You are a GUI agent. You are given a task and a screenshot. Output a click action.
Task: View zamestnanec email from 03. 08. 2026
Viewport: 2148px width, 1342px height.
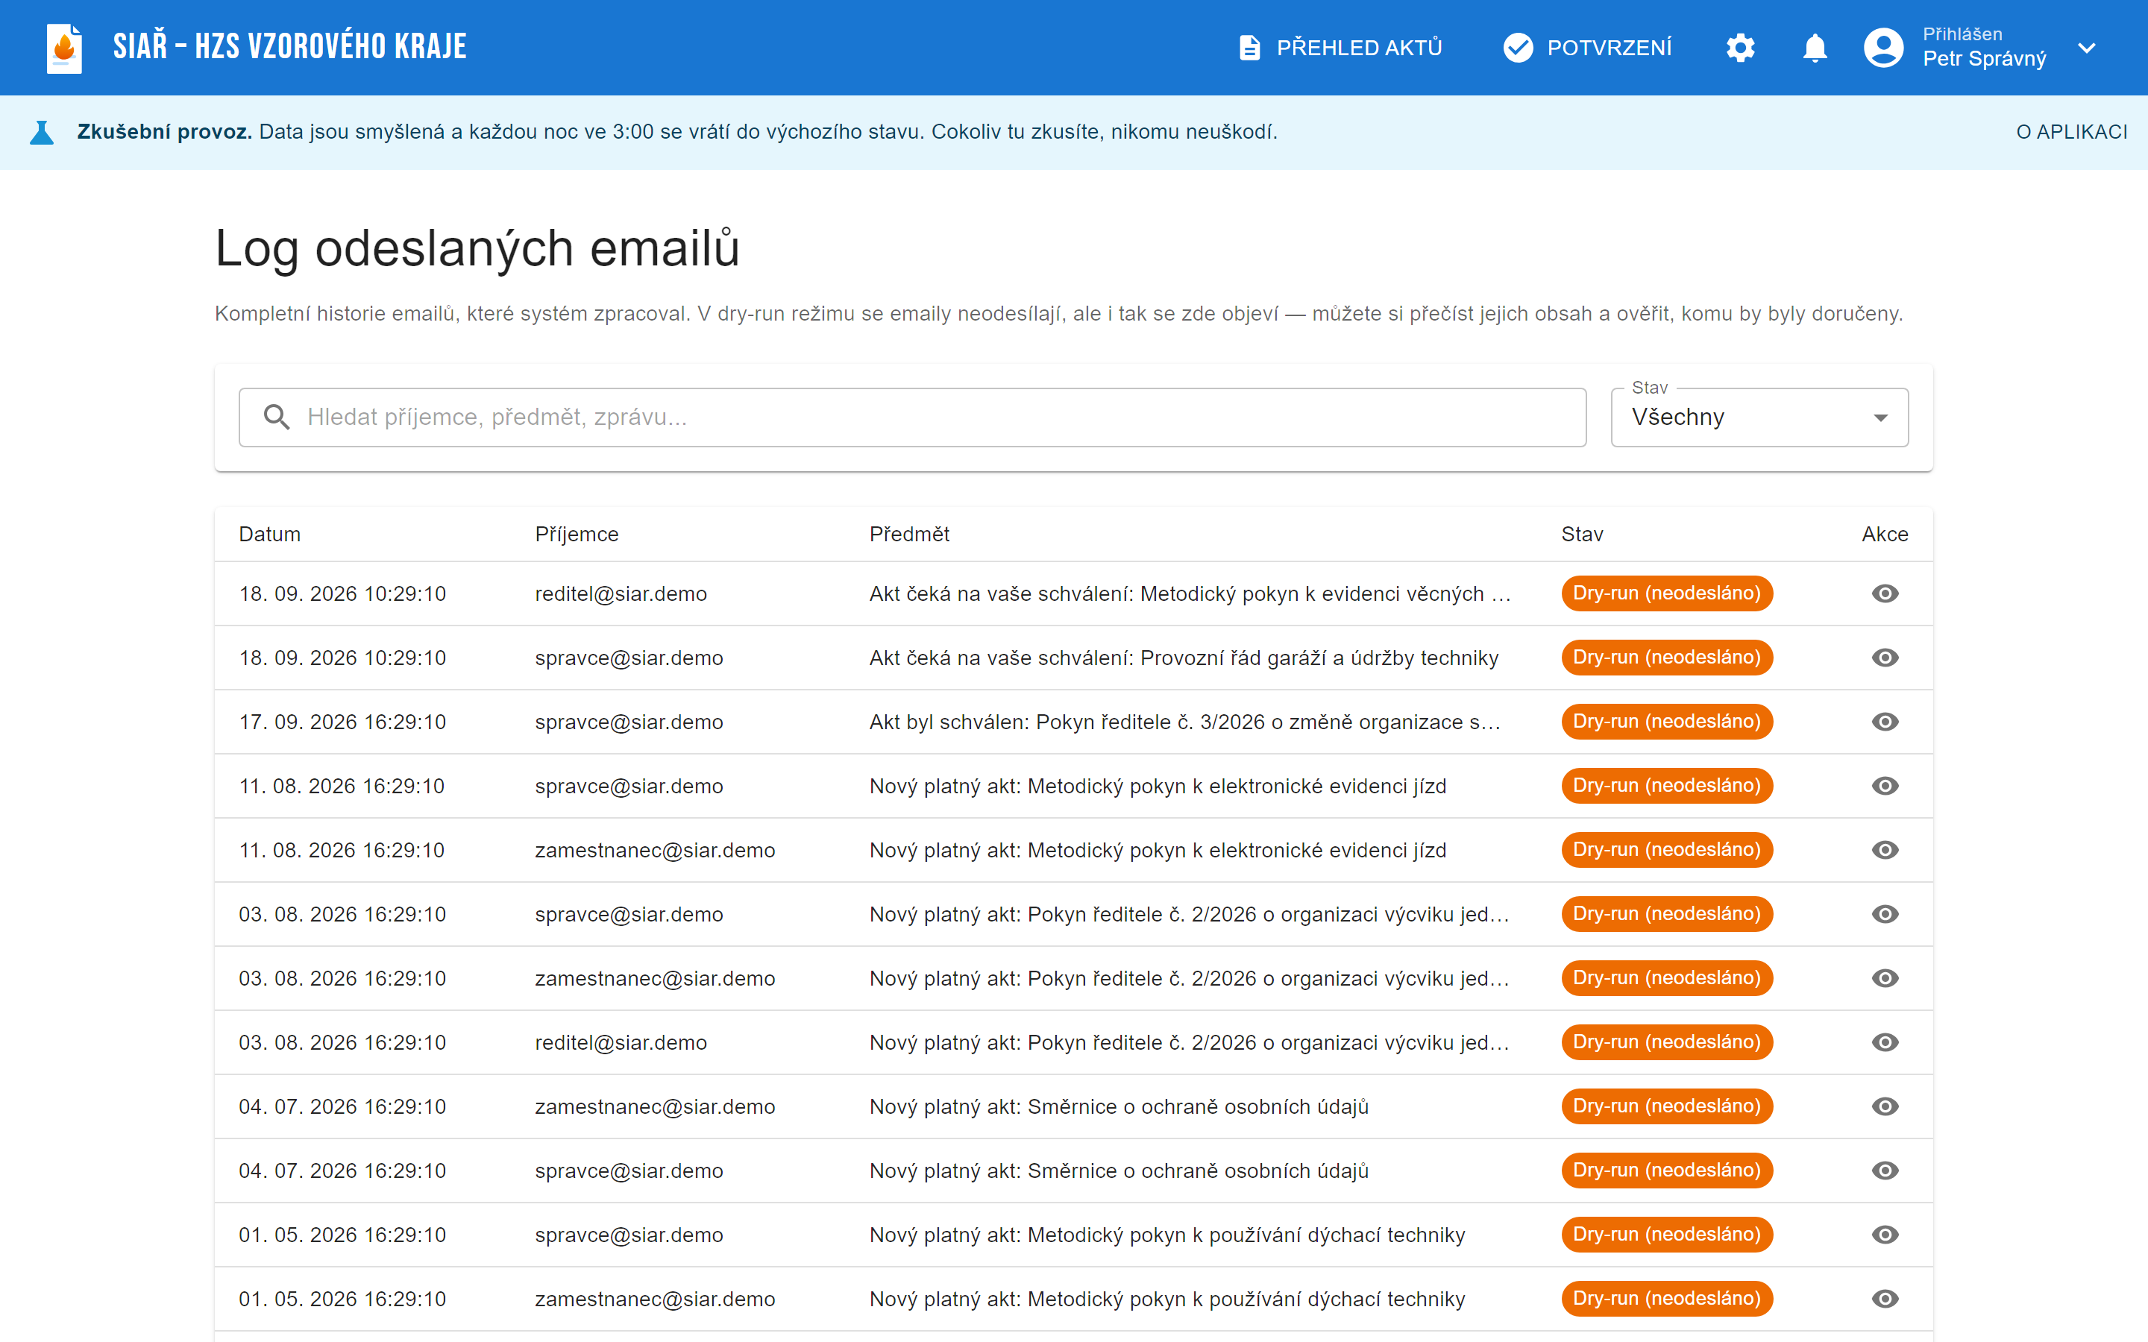[x=1885, y=978]
